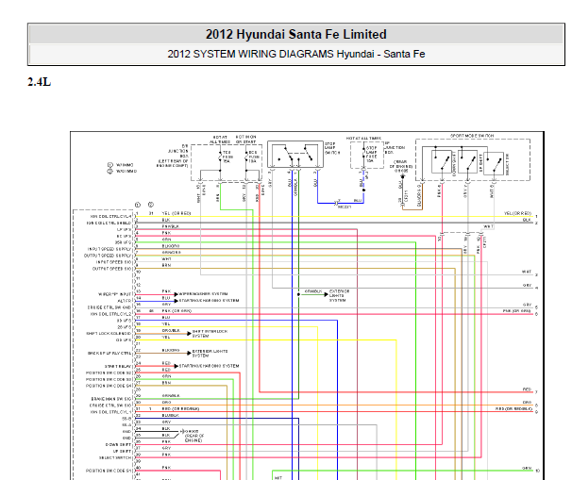Click the 'POSITION SW CODE S1' pin label
This screenshot has height=480, width=572.
point(109,471)
